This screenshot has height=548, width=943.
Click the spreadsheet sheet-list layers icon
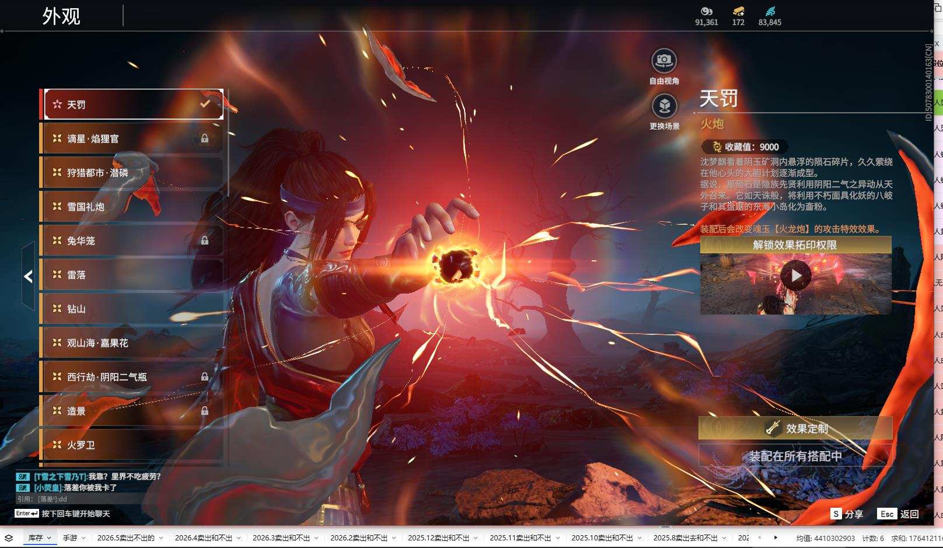click(x=8, y=538)
